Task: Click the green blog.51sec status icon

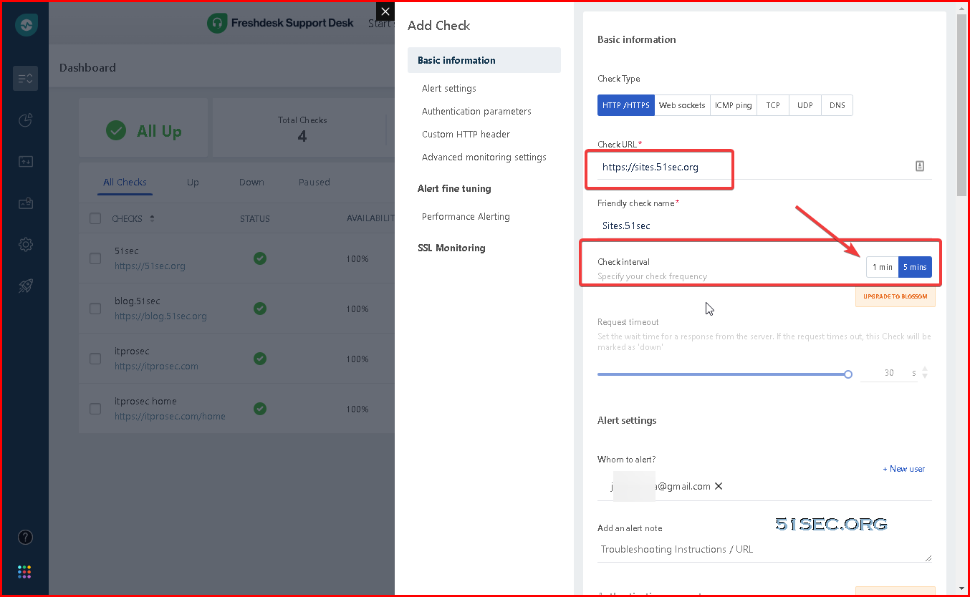Action: (260, 309)
